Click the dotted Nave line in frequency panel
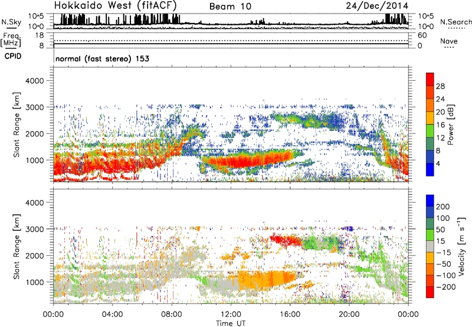 coord(231,40)
